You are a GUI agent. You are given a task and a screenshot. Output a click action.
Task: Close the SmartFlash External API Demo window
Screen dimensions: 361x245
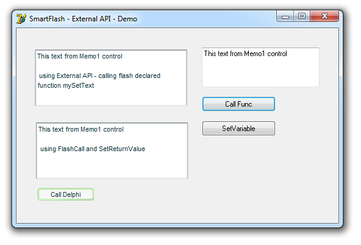[x=324, y=16]
